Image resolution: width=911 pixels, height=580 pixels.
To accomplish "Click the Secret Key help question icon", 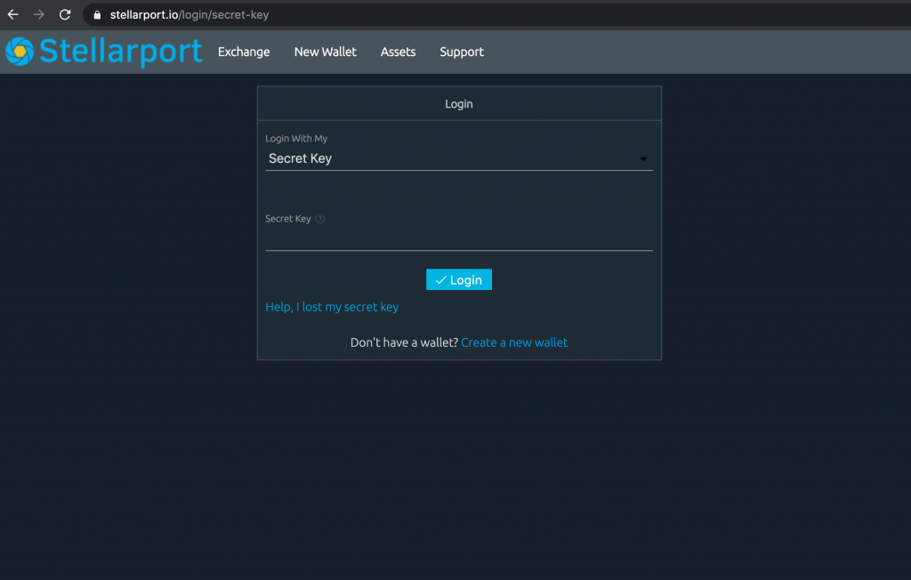I will (x=320, y=219).
